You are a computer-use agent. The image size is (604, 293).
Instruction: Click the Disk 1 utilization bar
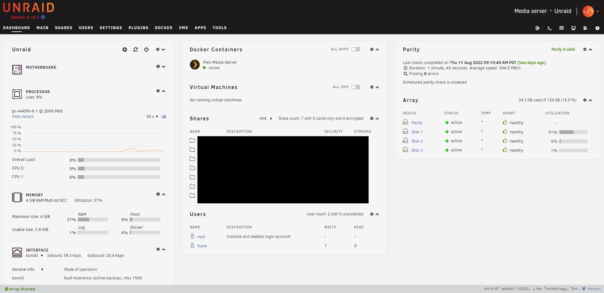point(573,132)
